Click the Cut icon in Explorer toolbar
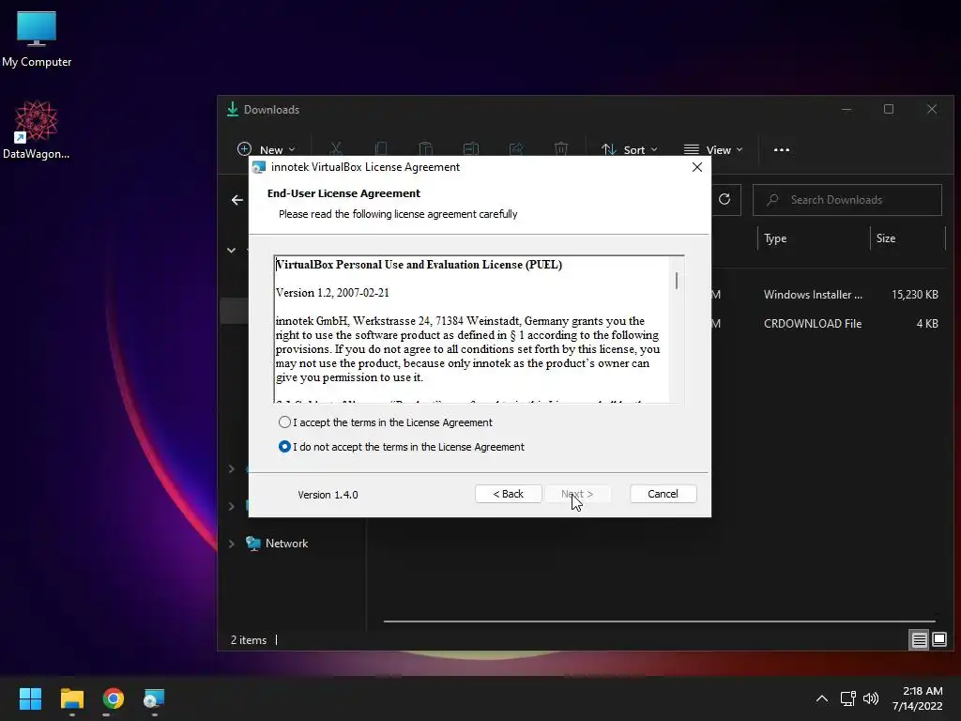The image size is (961, 721). click(x=335, y=149)
